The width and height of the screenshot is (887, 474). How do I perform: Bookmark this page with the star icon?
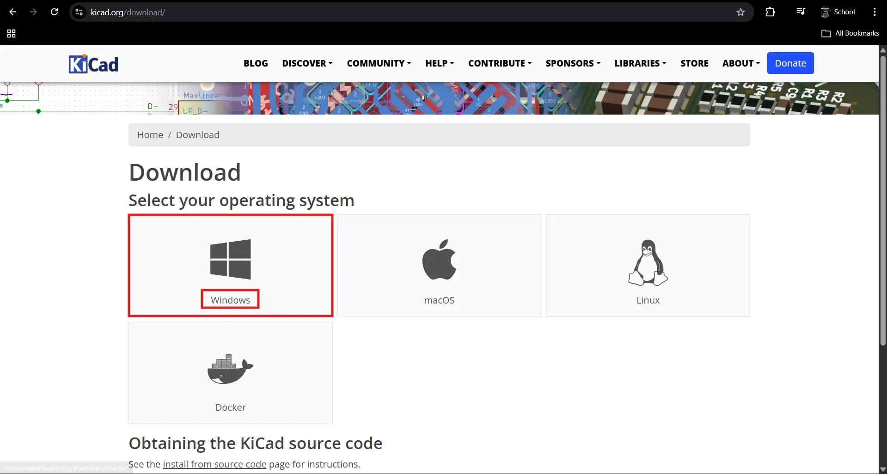click(740, 12)
